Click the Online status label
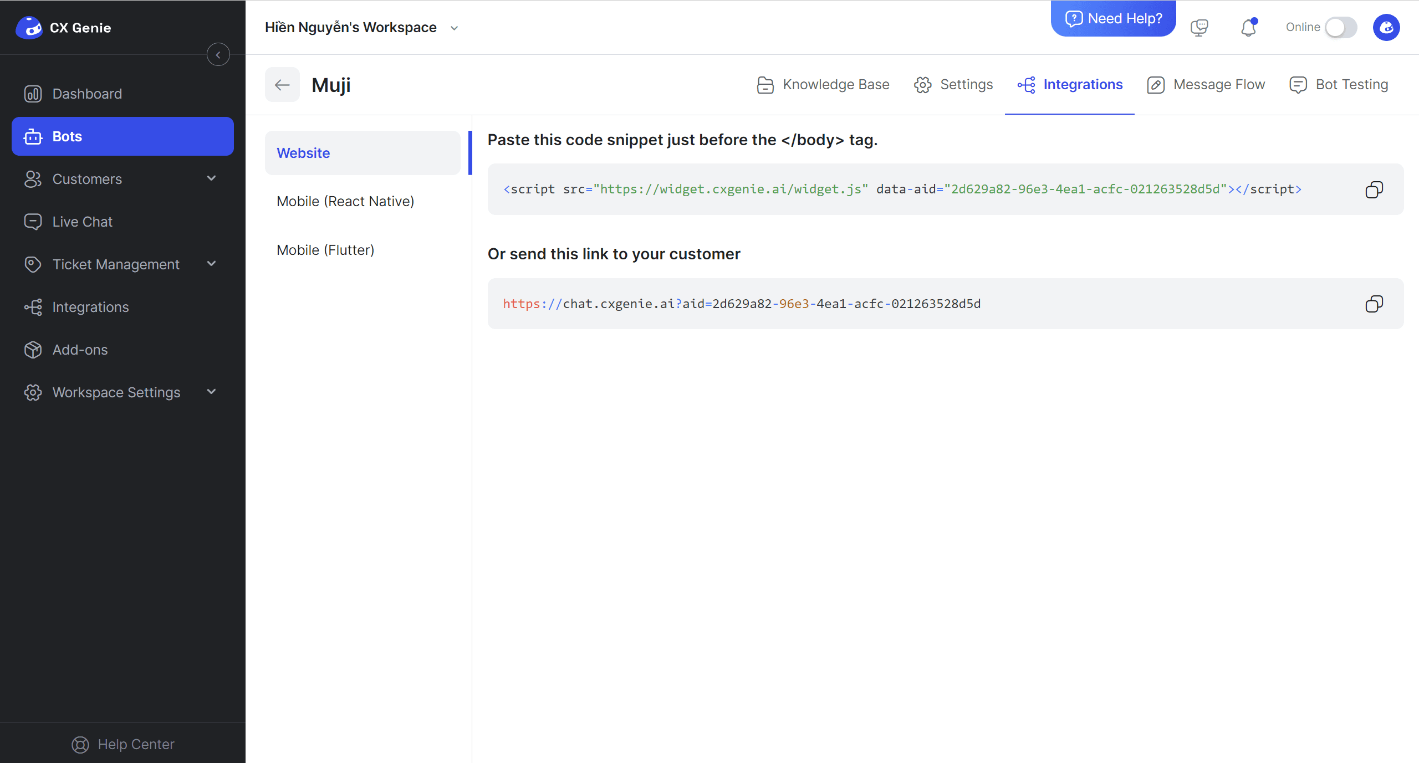Image resolution: width=1419 pixels, height=763 pixels. tap(1303, 27)
